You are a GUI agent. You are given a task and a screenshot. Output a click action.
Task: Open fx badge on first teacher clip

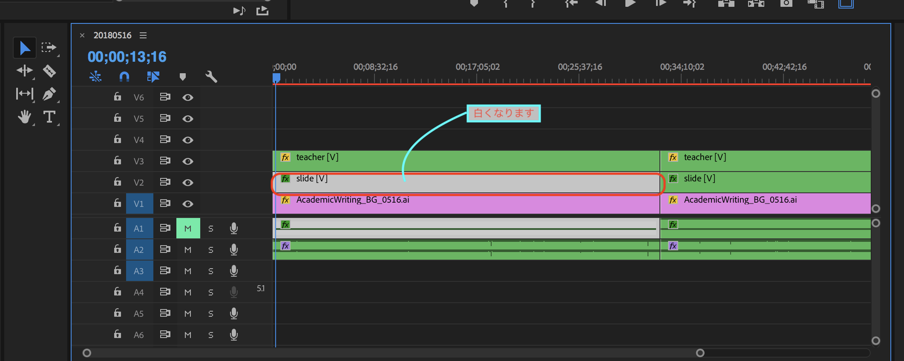coord(285,158)
